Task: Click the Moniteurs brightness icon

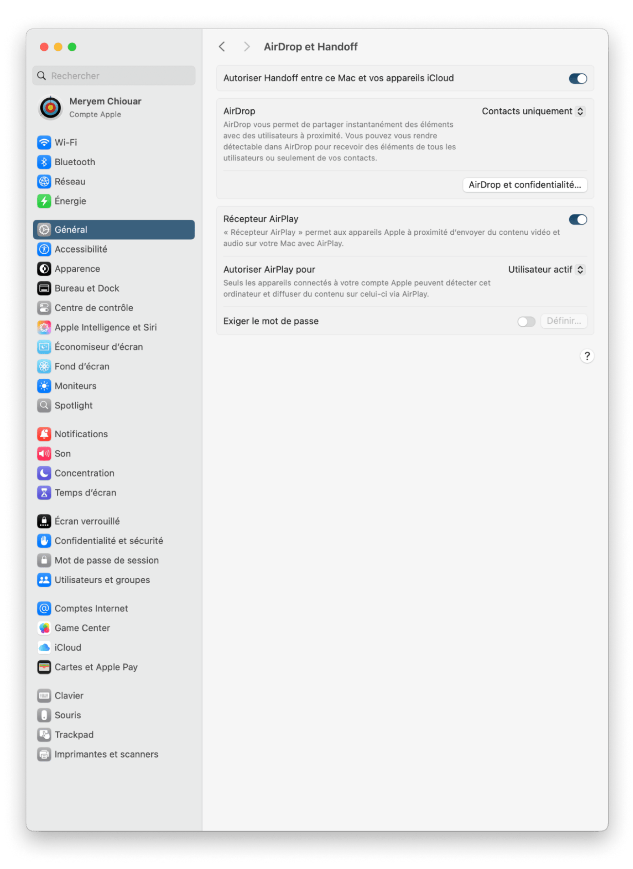Action: pyautogui.click(x=44, y=385)
